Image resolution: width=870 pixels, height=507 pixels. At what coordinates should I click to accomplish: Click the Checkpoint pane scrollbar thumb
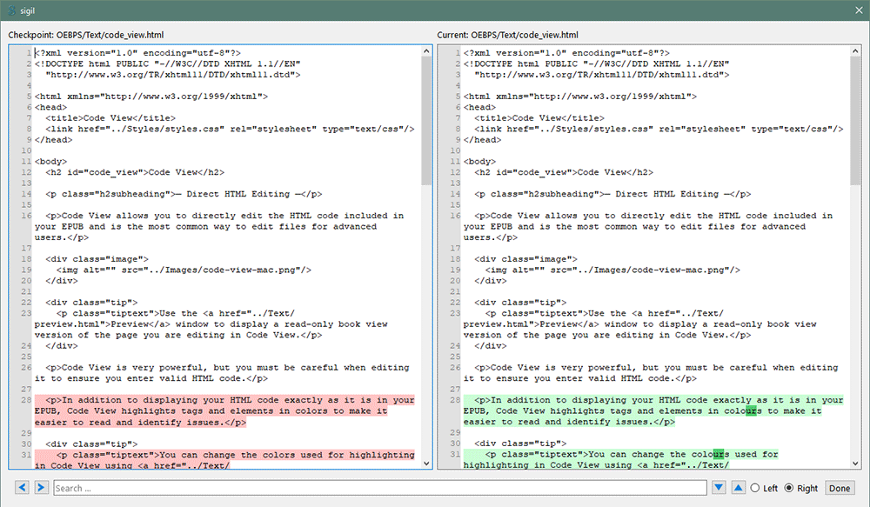click(426, 121)
